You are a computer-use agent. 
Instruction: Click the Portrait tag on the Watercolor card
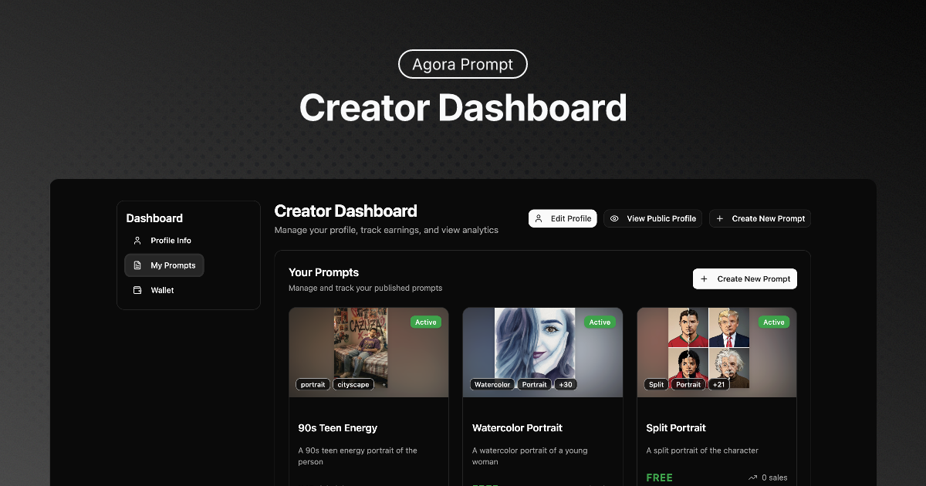534,384
